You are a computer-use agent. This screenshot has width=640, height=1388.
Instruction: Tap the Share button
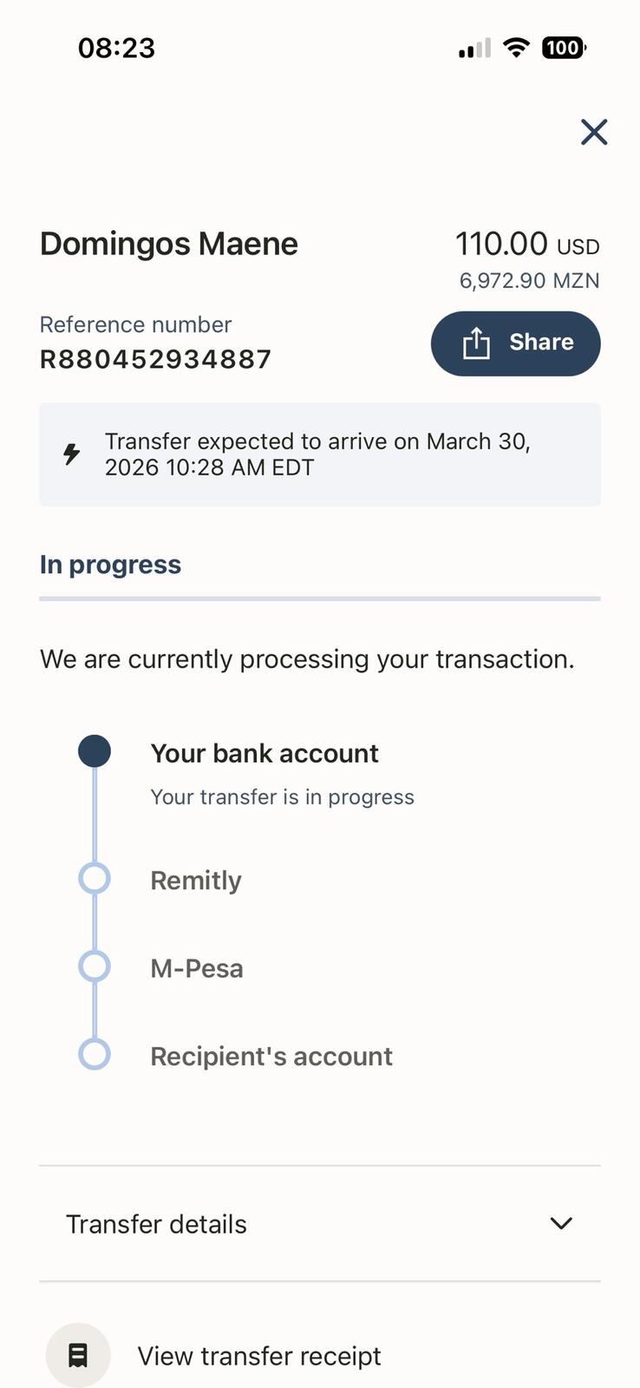(x=515, y=344)
